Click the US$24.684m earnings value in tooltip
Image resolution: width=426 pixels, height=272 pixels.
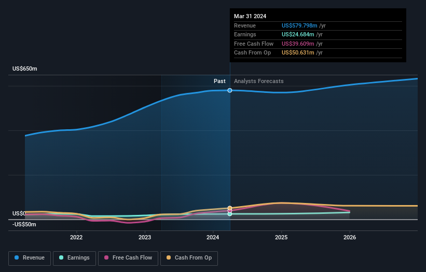298,34
